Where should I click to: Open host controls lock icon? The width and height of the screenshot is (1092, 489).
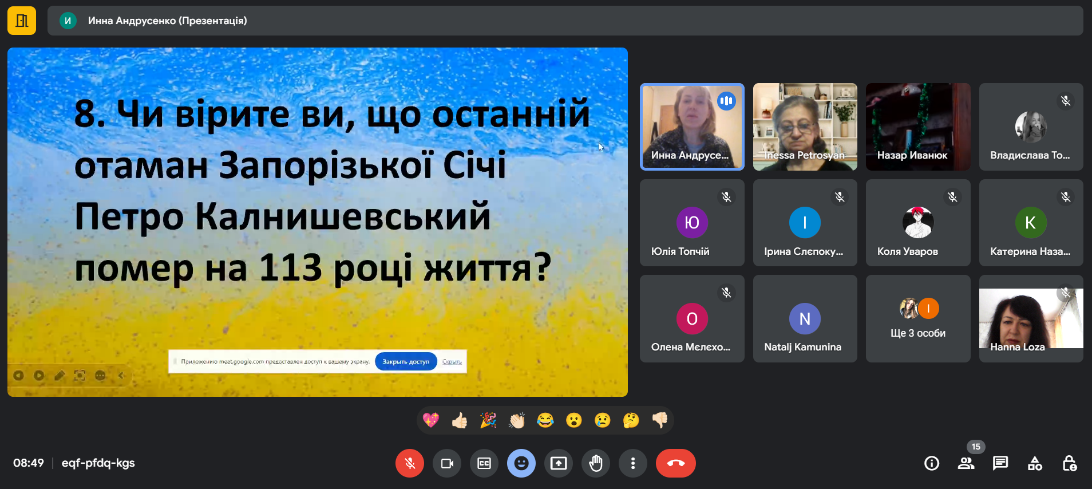1069,463
